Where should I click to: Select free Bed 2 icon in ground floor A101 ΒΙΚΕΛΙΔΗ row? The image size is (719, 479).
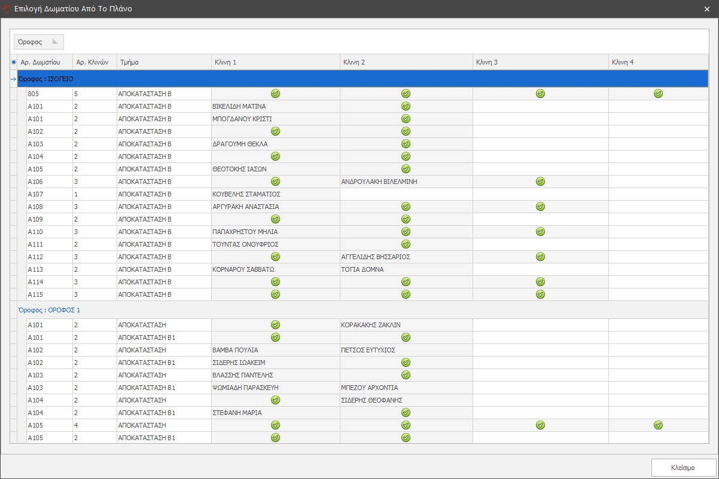click(x=406, y=106)
